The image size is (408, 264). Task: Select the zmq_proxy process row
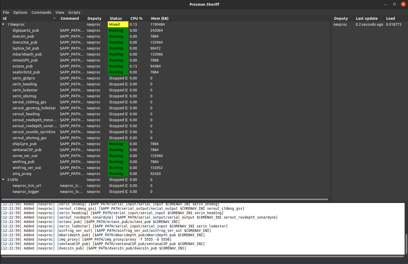click(x=22, y=174)
